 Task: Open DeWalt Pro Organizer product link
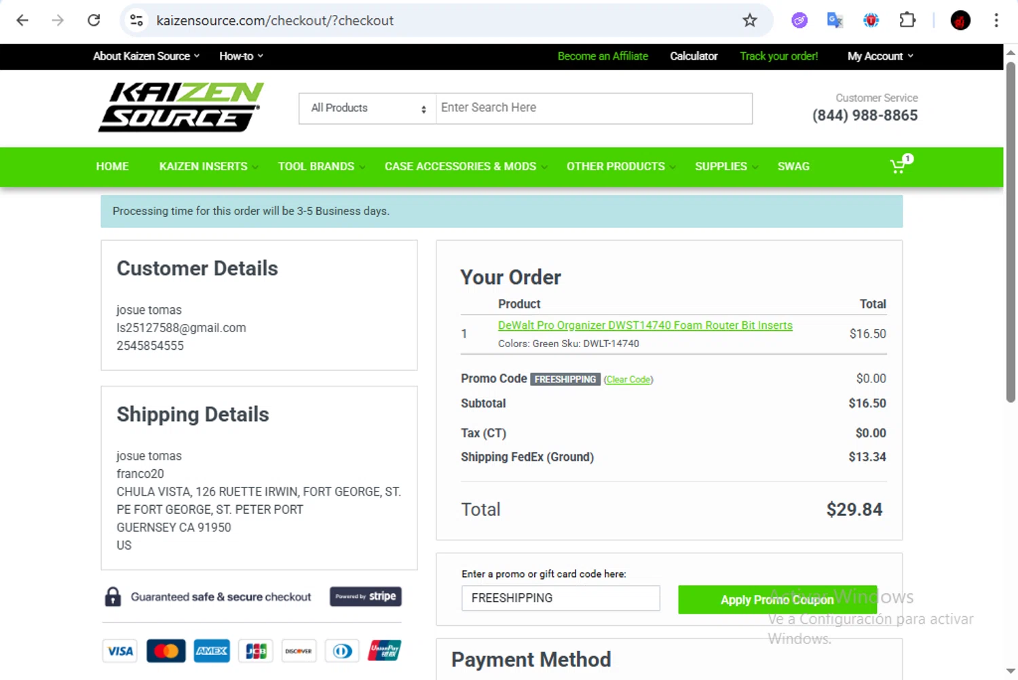pyautogui.click(x=645, y=325)
